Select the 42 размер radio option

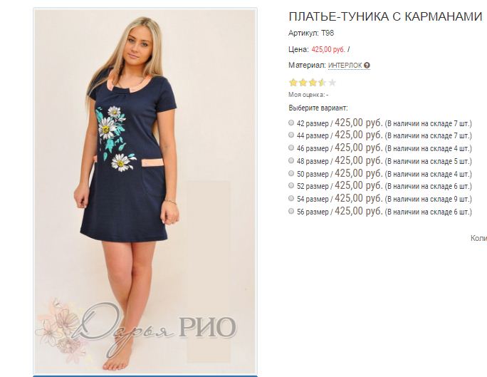(291, 123)
